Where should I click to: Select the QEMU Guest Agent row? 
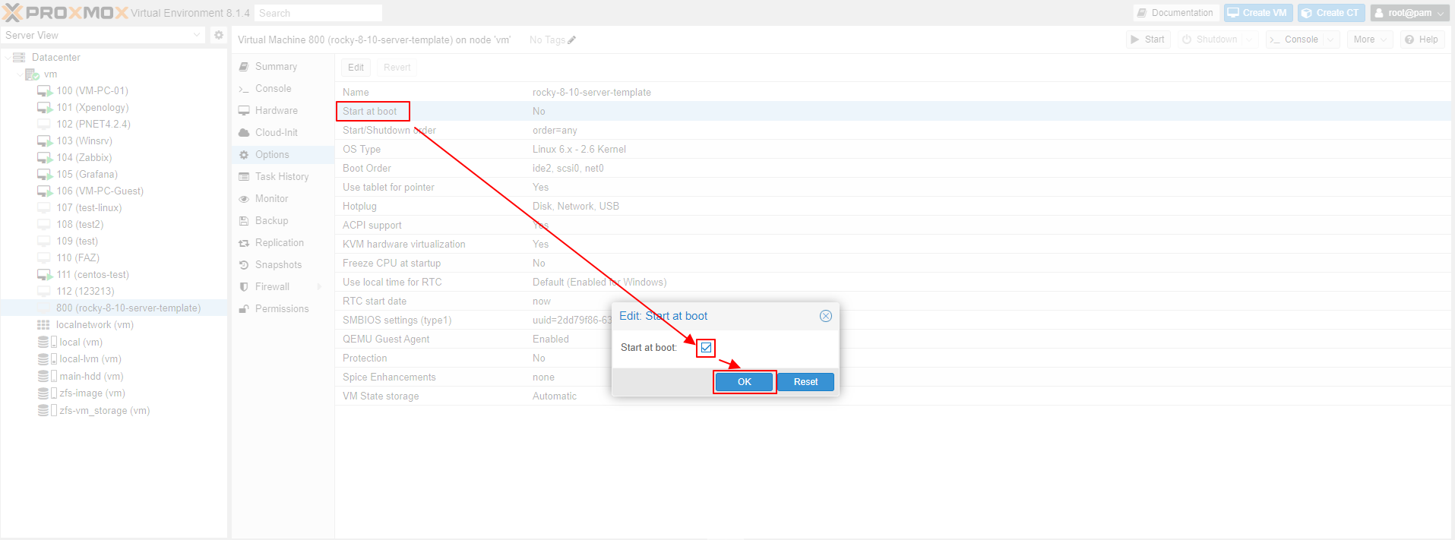tap(893, 339)
